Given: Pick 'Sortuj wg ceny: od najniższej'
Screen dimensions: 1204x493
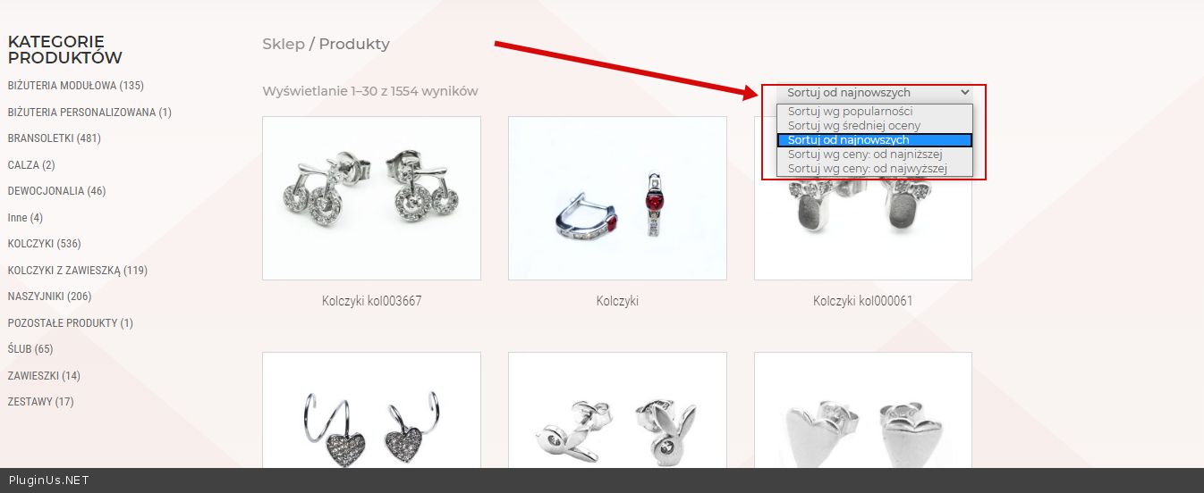Looking at the screenshot, I should coord(874,155).
